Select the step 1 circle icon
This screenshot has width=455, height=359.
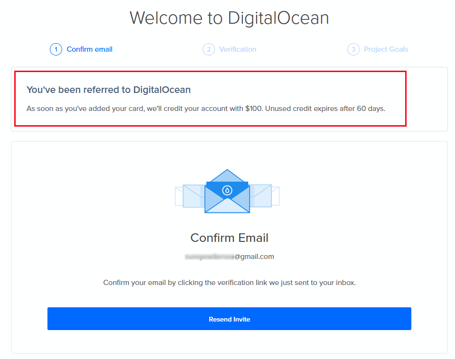point(56,49)
